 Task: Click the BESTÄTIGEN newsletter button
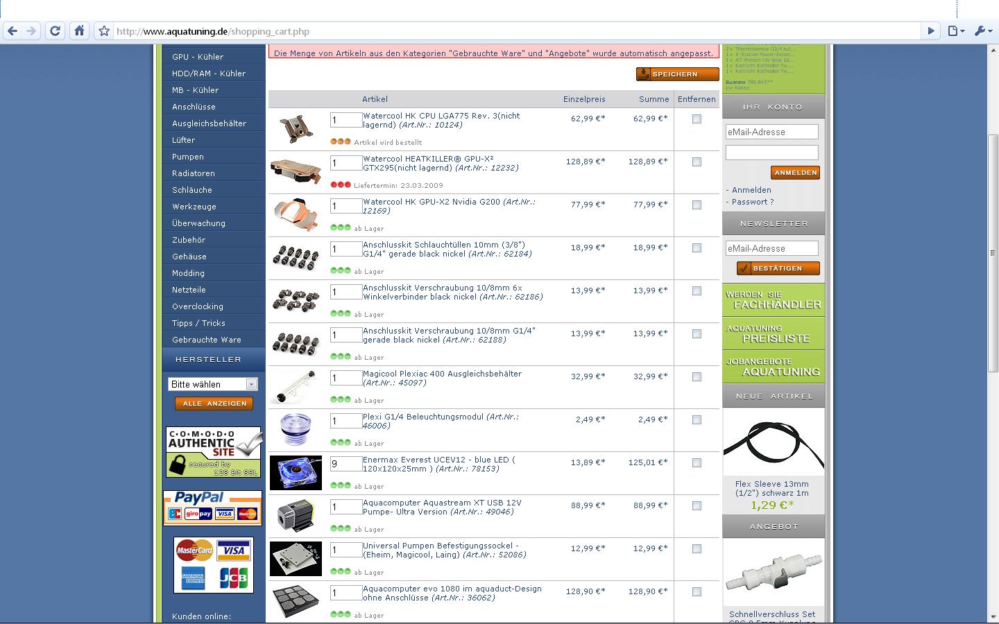point(778,268)
